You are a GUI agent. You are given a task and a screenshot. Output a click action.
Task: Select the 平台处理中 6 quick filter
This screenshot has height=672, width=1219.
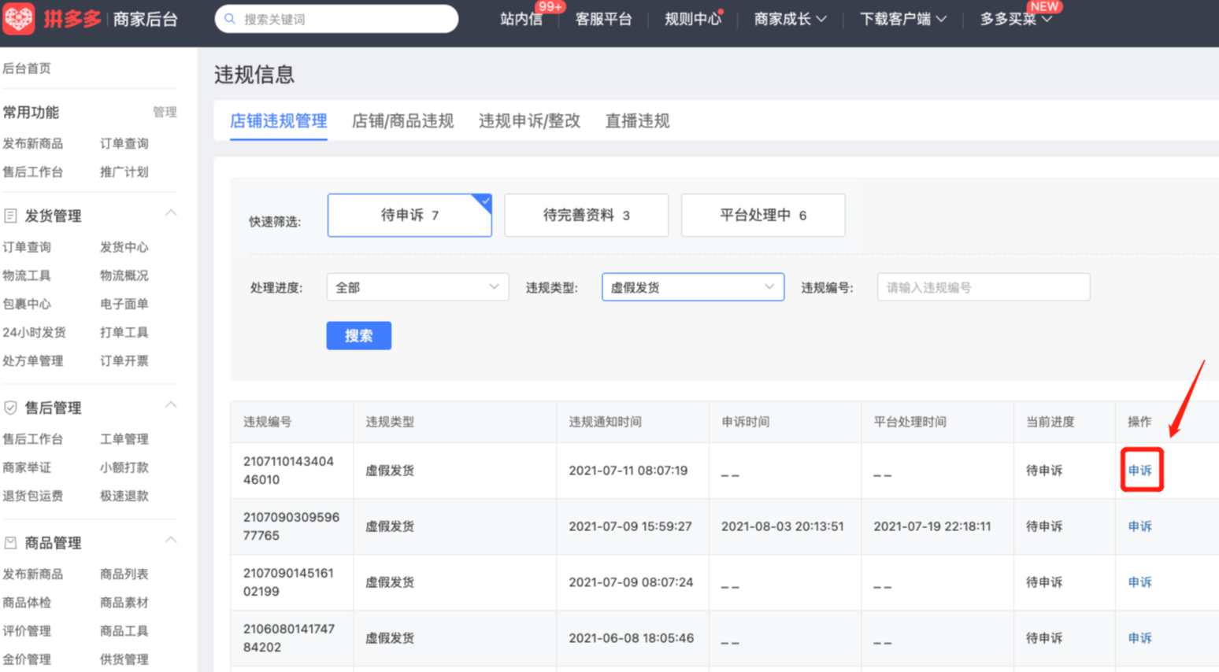(x=762, y=215)
